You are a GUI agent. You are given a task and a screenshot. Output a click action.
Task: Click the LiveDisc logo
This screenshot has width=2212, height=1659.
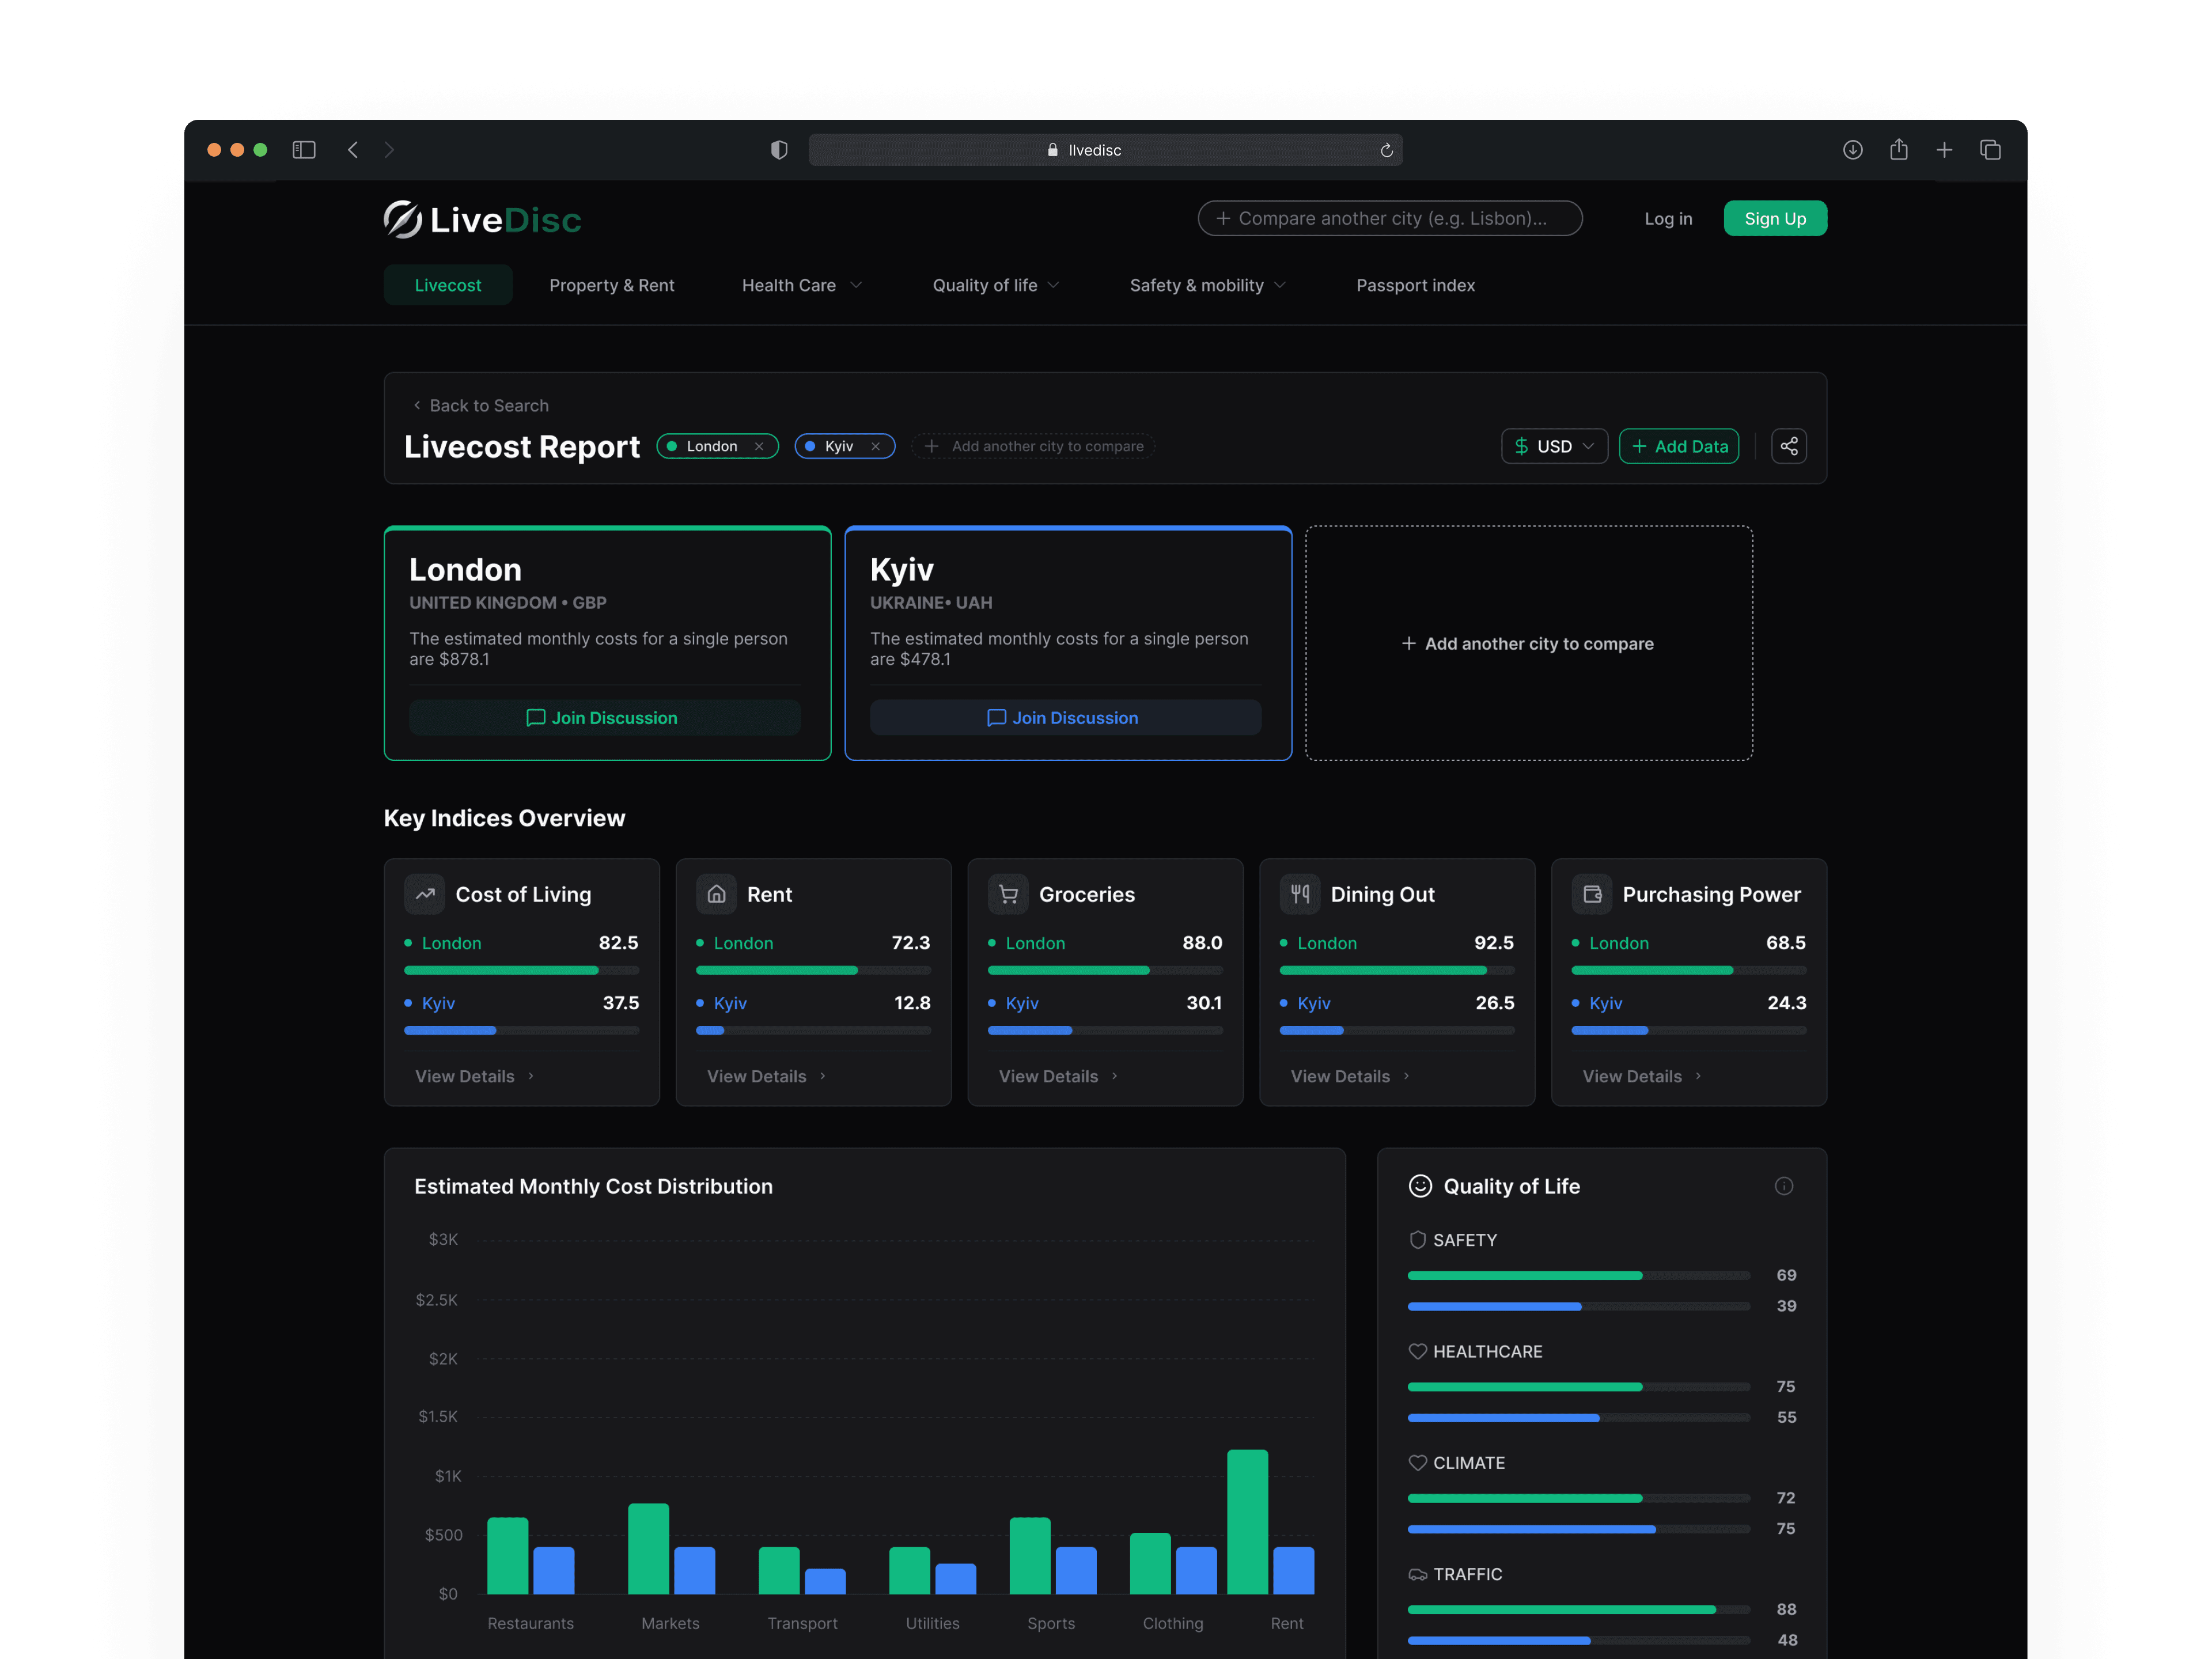pyautogui.click(x=482, y=219)
